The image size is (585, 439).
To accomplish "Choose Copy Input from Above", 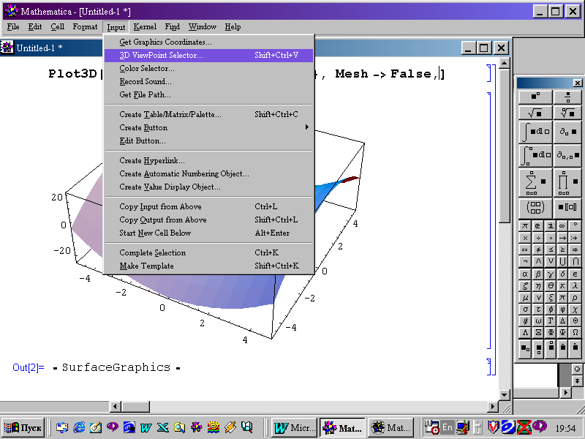I will click(208, 206).
